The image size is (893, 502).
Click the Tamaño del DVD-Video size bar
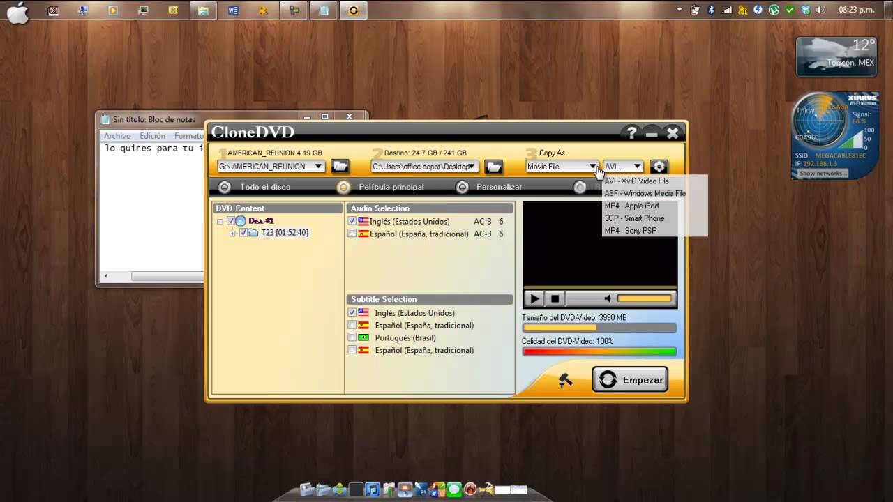pos(599,328)
